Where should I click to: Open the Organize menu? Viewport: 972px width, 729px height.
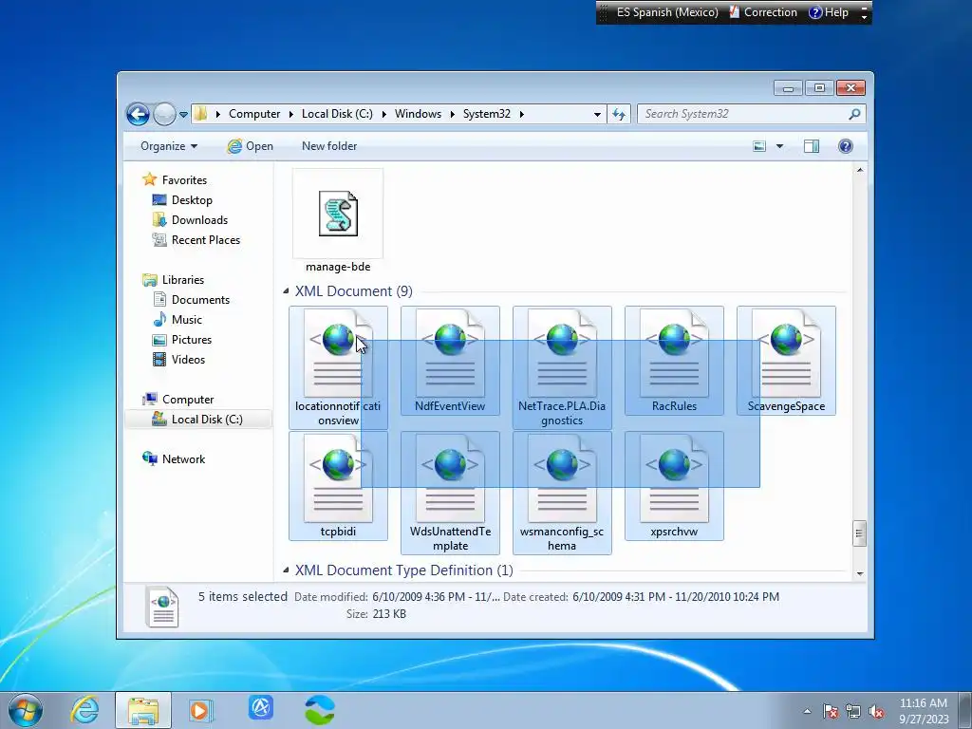click(x=169, y=146)
